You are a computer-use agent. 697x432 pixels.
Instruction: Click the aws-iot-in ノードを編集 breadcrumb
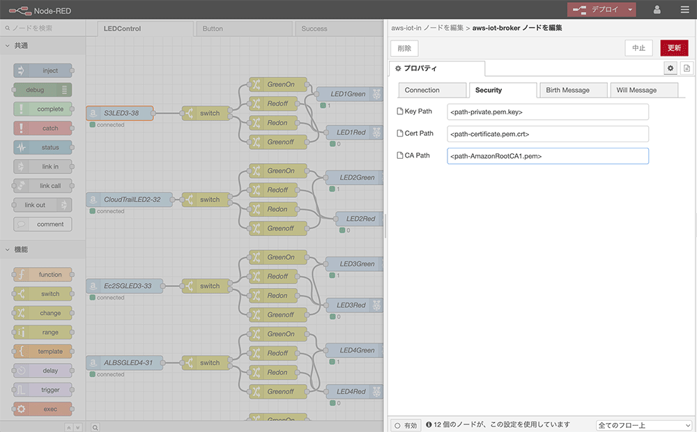coord(427,28)
